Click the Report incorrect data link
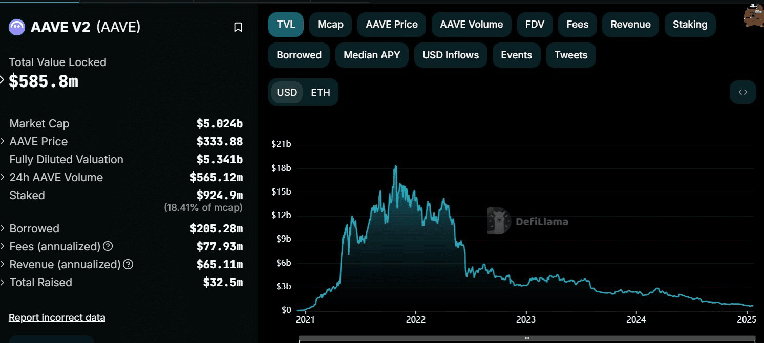764x343 pixels. tap(57, 317)
